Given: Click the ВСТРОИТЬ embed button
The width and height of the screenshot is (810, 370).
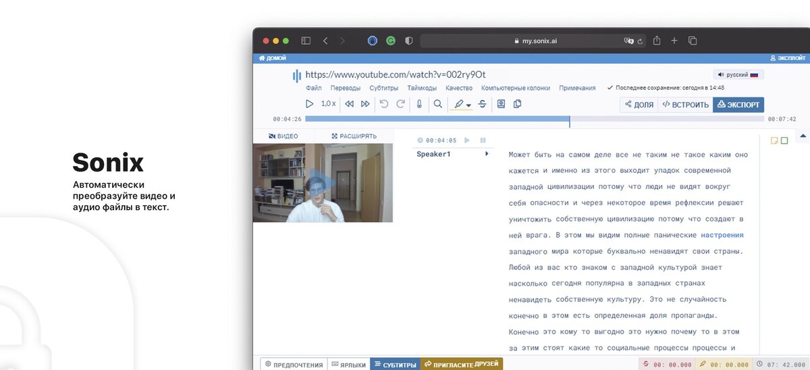Looking at the screenshot, I should (685, 105).
